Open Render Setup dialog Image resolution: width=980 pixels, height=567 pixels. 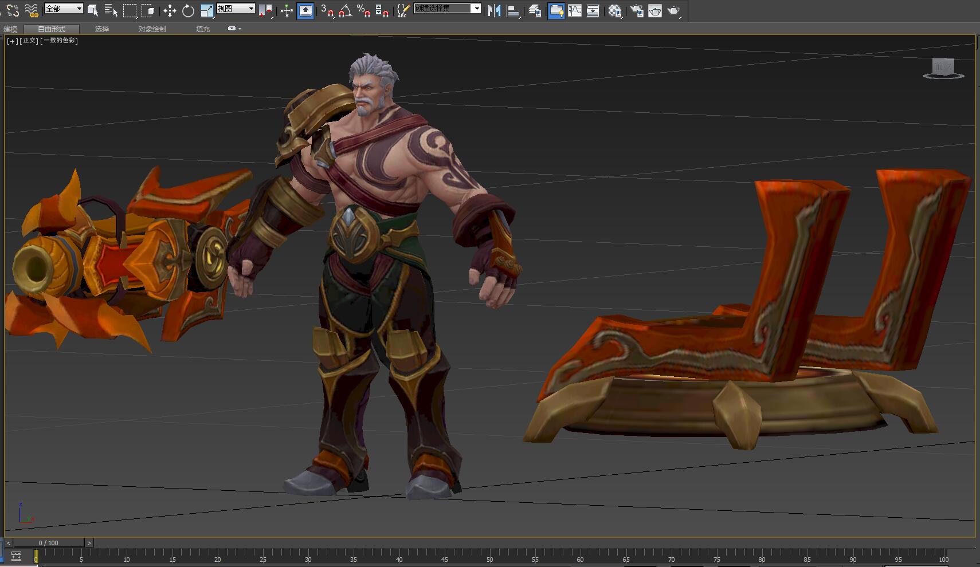point(637,10)
